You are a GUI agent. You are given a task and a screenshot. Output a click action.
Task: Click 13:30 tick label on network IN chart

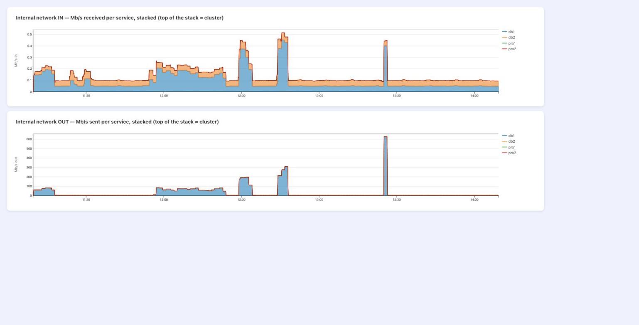coord(397,96)
